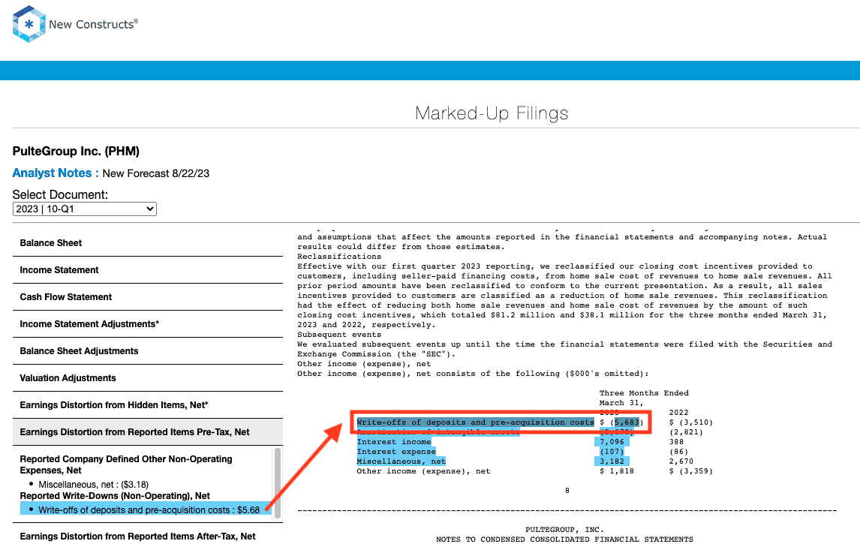Click Reported Write-Downs (Non-Operating), Net heading

[115, 496]
